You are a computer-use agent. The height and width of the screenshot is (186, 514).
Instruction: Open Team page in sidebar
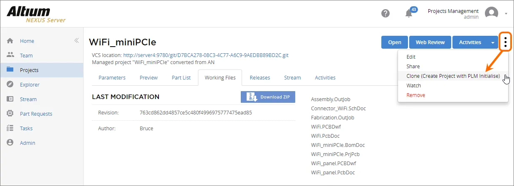[x=26, y=55]
